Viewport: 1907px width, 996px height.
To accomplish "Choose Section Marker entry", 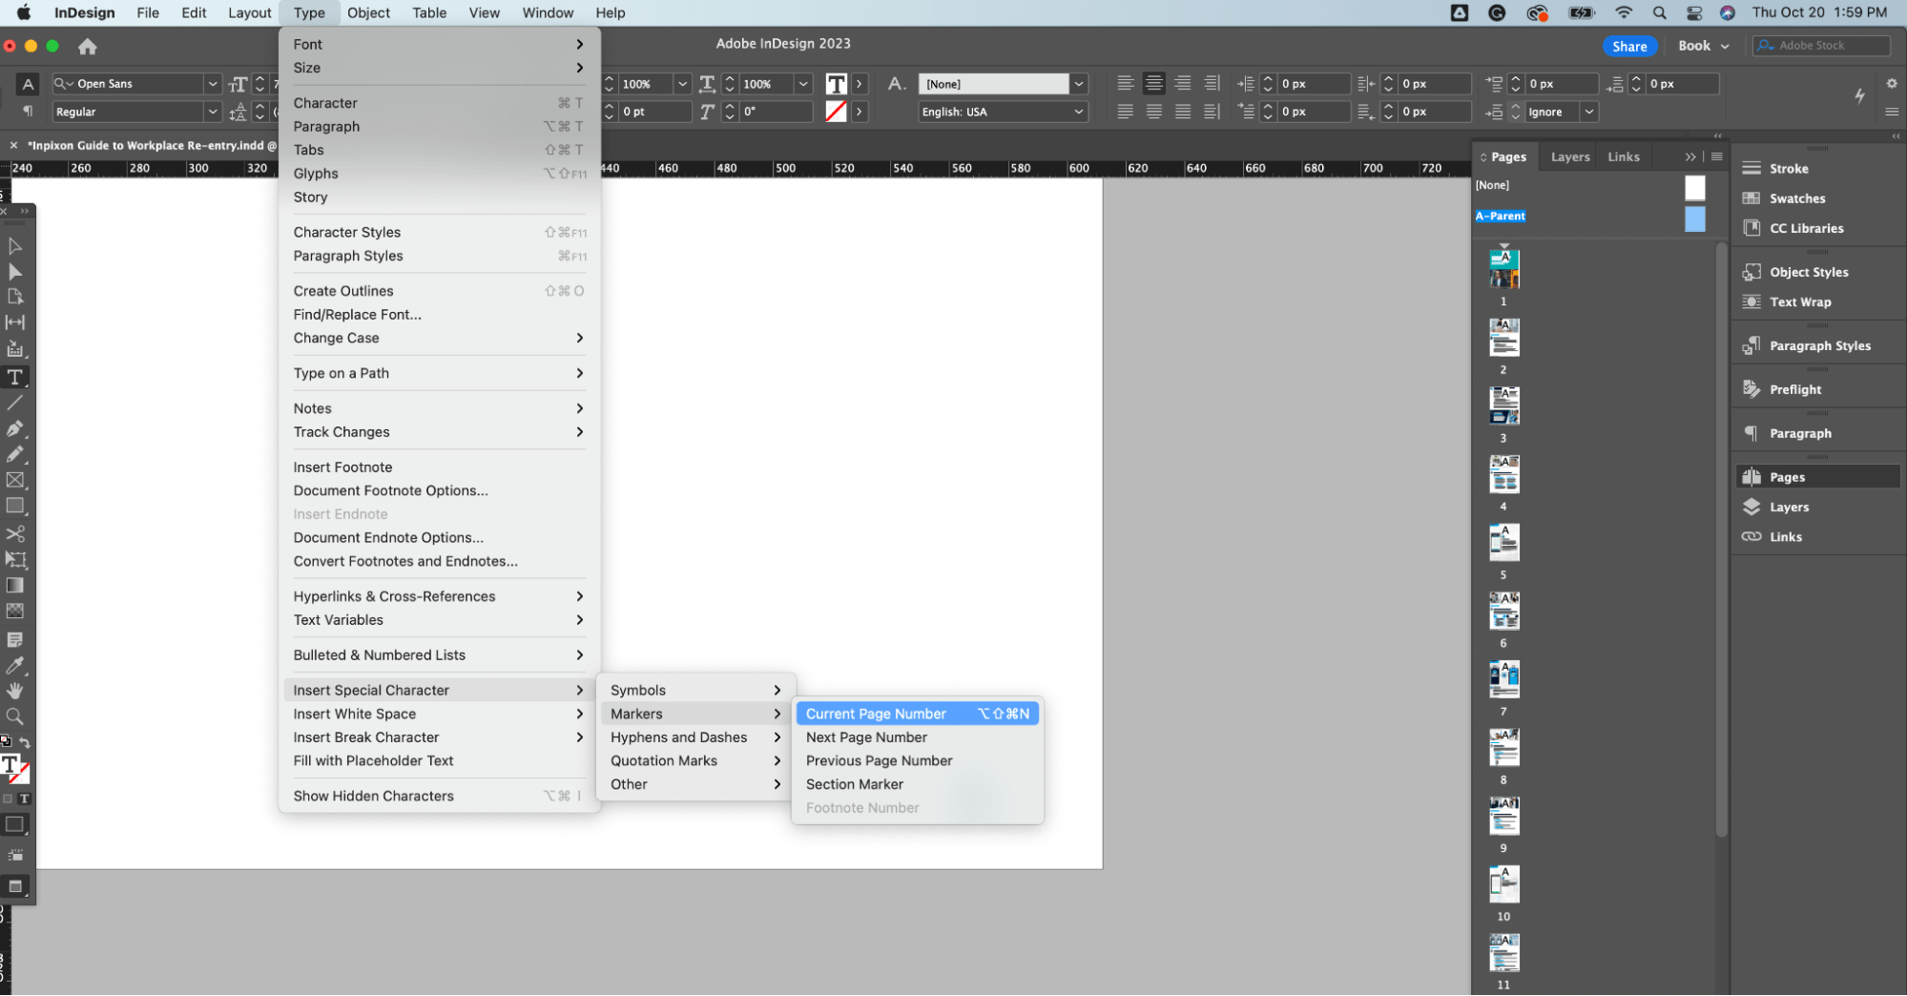I will pyautogui.click(x=917, y=784).
